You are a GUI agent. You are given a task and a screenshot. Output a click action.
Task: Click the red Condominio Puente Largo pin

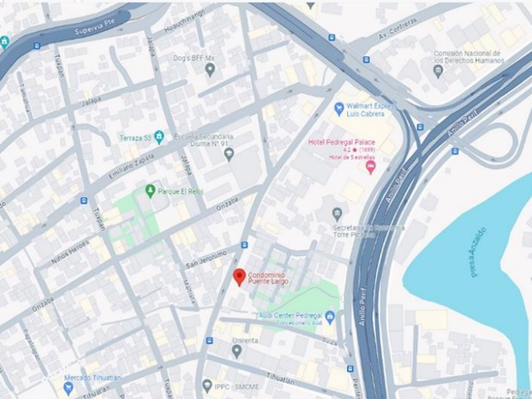[239, 277]
